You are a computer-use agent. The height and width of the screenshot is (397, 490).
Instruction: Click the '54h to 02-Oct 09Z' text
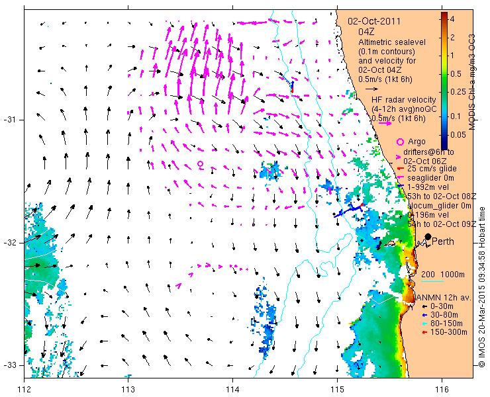pyautogui.click(x=442, y=224)
